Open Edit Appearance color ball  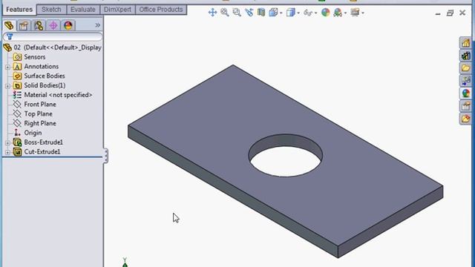click(325, 13)
